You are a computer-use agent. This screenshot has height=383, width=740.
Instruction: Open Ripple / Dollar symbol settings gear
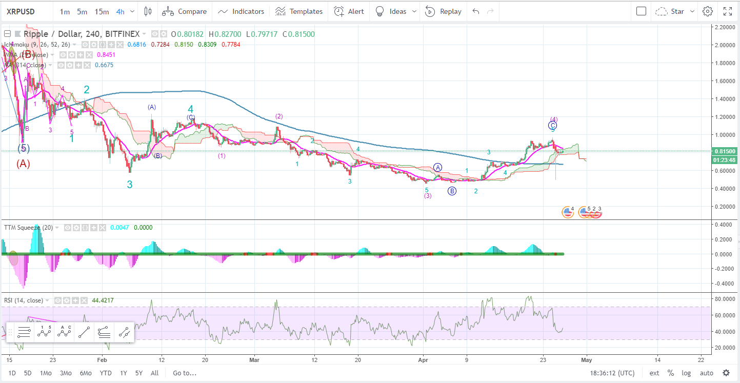coord(164,34)
